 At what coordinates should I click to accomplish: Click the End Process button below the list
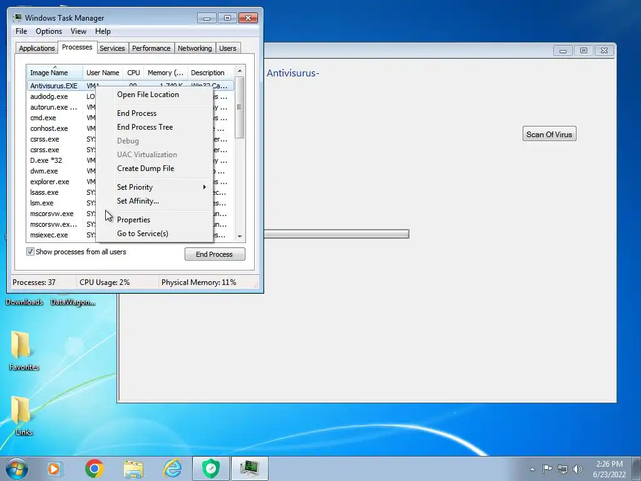click(x=215, y=254)
